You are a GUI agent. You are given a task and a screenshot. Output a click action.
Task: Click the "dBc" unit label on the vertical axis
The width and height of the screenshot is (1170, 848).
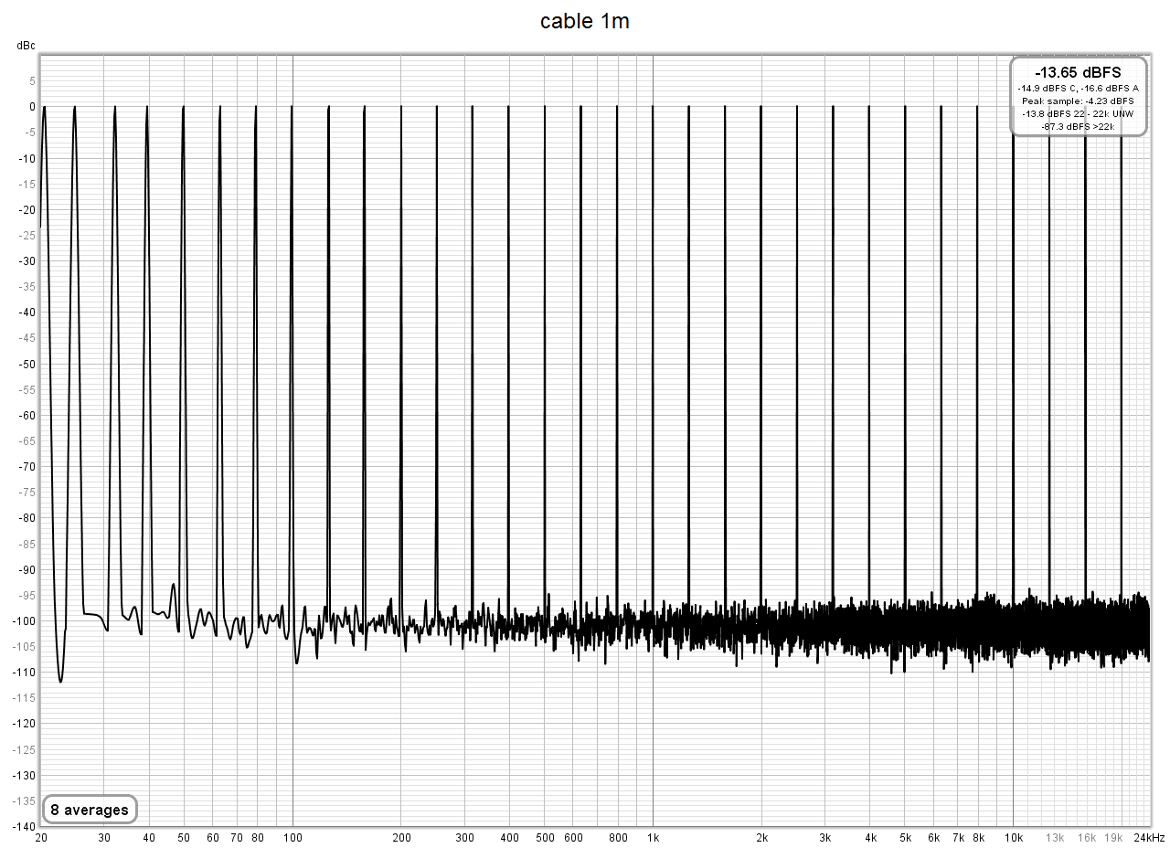tap(25, 45)
